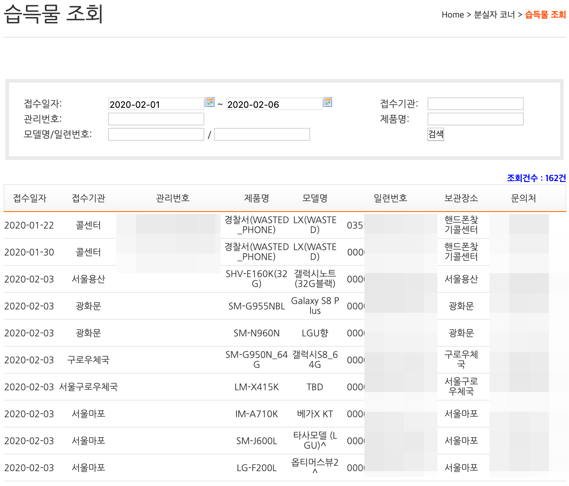
Task: Click model cell LGU향
Action: point(315,333)
